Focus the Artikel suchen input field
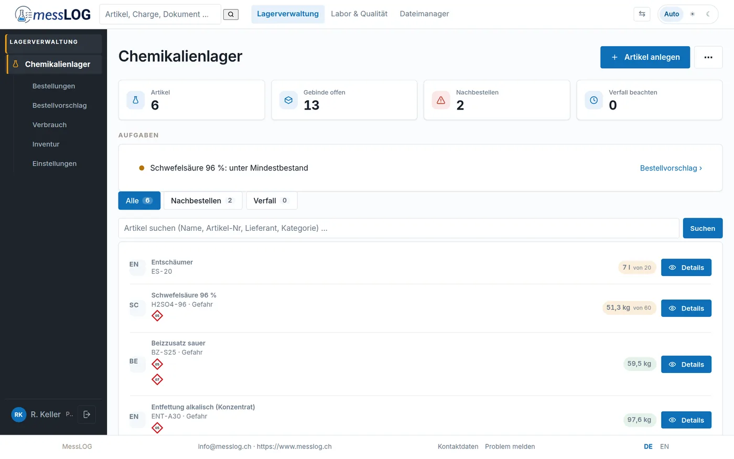Image resolution: width=734 pixels, height=459 pixels. coord(398,228)
